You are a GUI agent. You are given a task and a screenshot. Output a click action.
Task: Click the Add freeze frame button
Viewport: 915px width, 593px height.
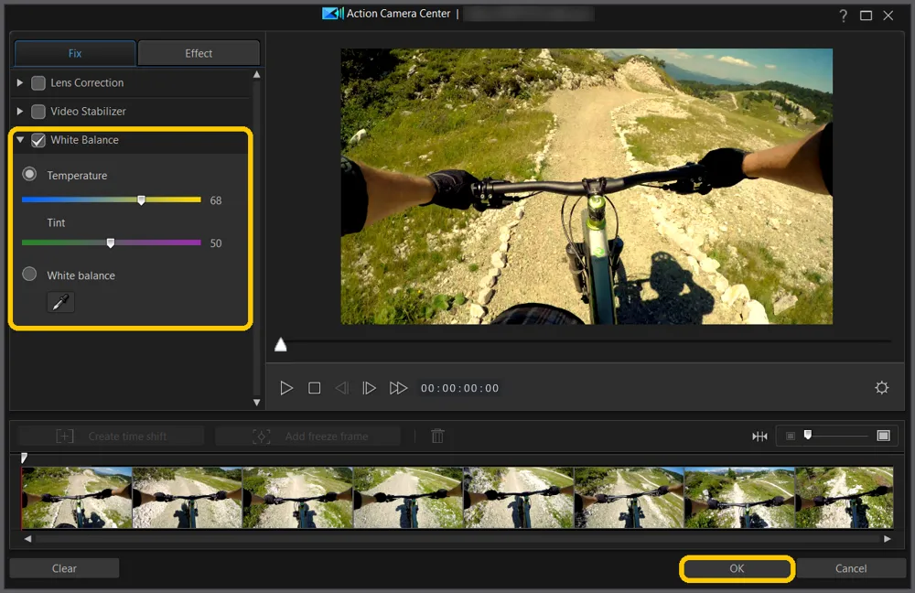tap(308, 436)
